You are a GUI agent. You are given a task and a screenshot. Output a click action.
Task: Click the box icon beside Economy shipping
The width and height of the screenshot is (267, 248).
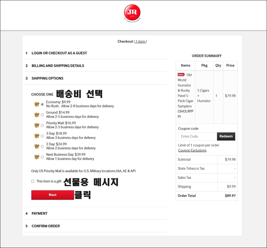pyautogui.click(x=37, y=104)
